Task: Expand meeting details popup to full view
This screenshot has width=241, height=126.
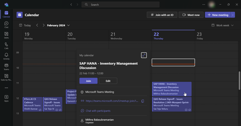Action: (x=144, y=55)
